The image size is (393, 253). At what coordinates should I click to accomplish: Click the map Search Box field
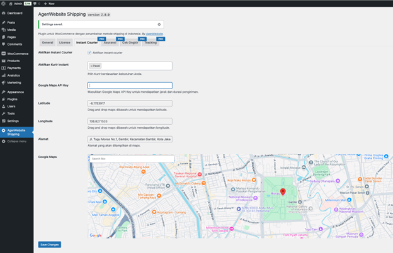click(x=131, y=159)
